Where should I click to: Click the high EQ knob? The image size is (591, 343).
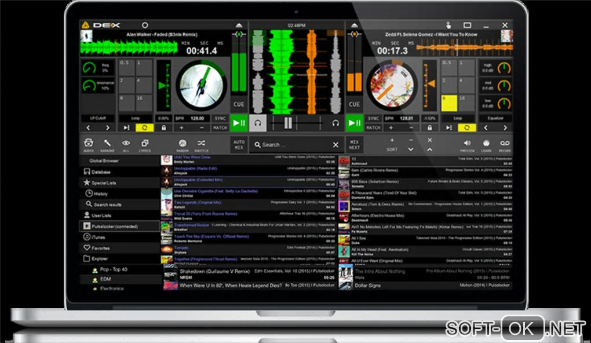[504, 68]
